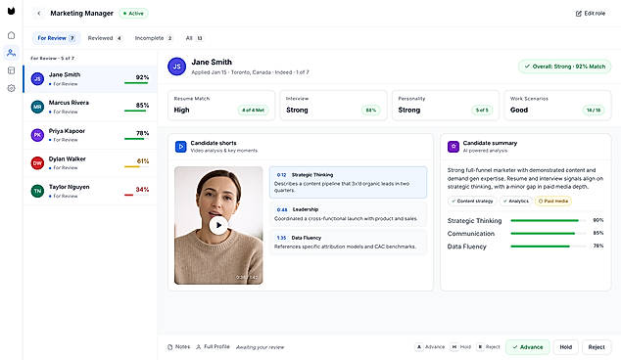Click the Advance shortcut hint with key icon

[x=430, y=347]
